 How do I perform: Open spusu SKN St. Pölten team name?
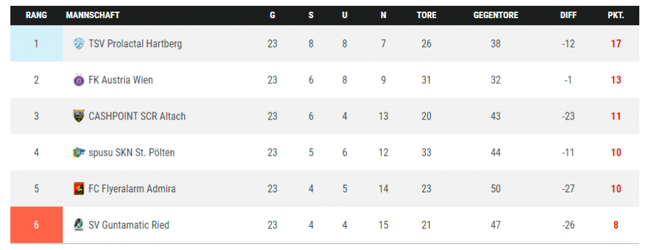point(132,153)
